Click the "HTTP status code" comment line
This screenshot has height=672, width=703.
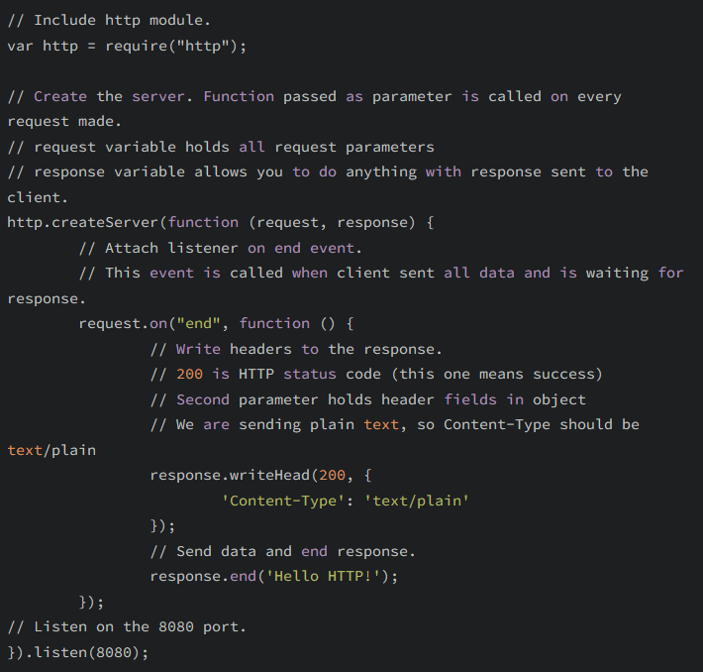tap(376, 374)
